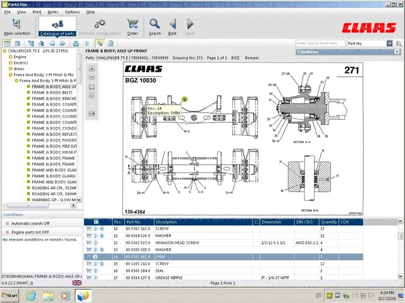Select the GREASE NIPPLE row
Image resolution: width=405 pixels, height=303 pixels.
point(223,278)
